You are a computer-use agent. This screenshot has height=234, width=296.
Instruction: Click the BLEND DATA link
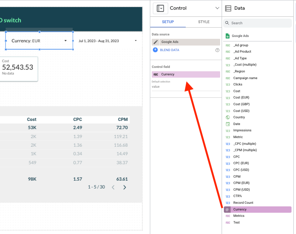point(170,50)
